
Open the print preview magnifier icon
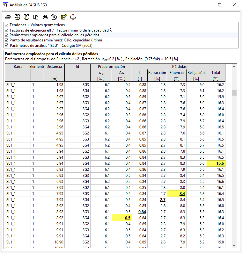coord(54,17)
